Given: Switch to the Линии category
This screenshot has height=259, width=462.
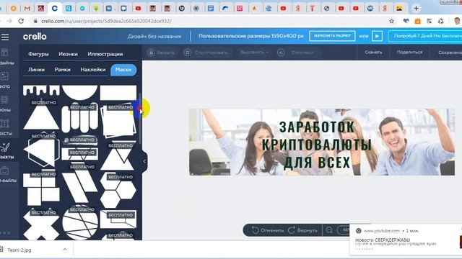Looking at the screenshot, I should pyautogui.click(x=36, y=70).
